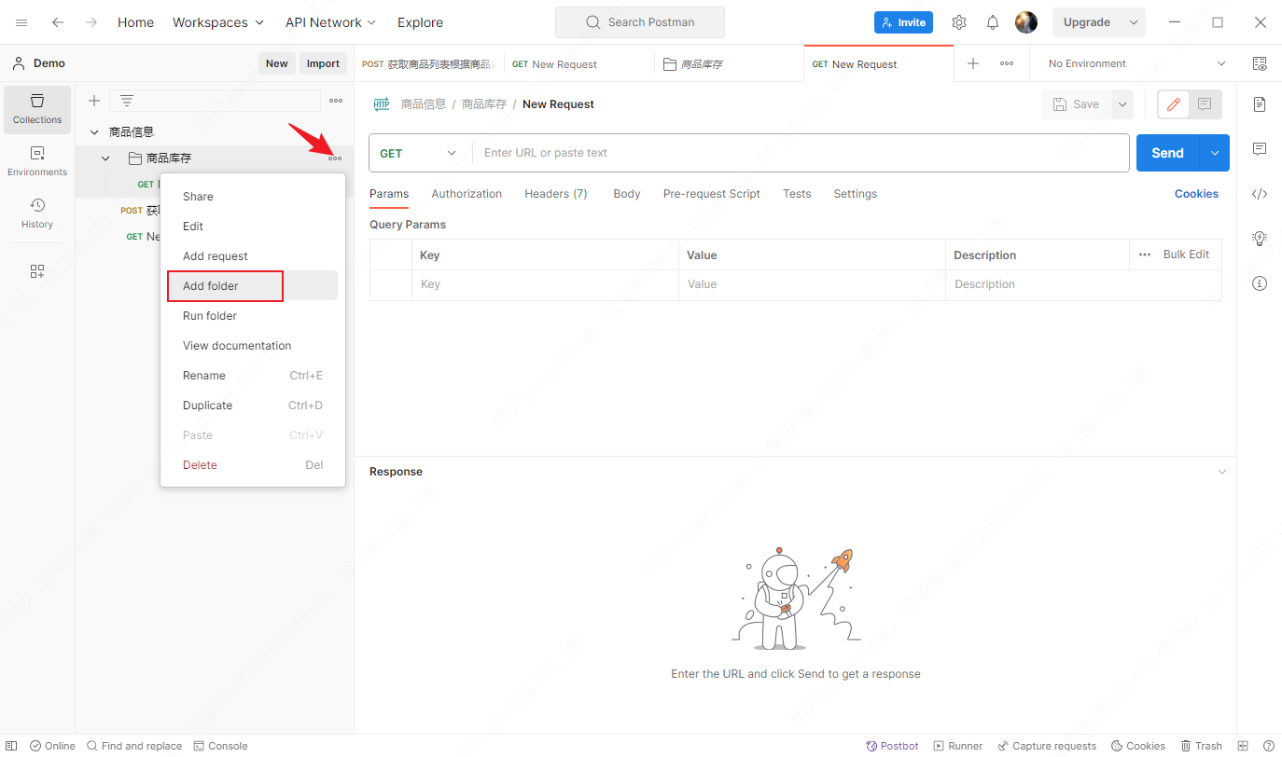Choose Delete from context menu
The width and height of the screenshot is (1282, 757).
point(253,465)
